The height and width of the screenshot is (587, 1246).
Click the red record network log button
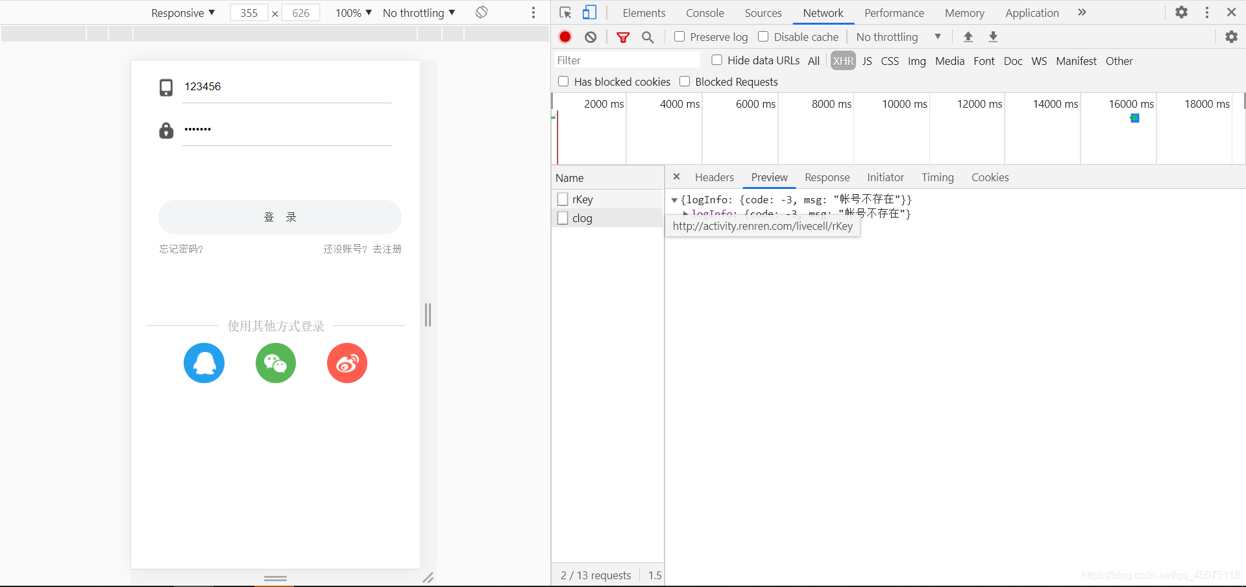(565, 37)
